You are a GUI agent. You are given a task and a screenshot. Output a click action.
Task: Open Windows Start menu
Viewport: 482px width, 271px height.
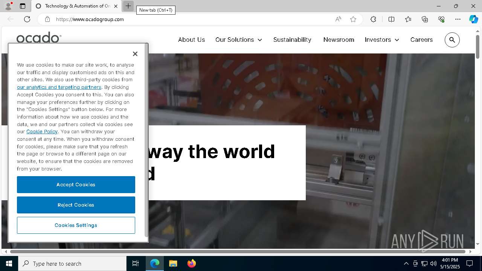pyautogui.click(x=9, y=263)
